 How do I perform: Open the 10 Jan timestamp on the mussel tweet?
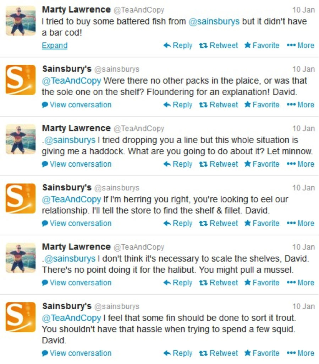tap(303, 247)
